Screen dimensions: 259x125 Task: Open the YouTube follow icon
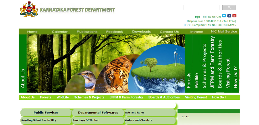[x=234, y=16]
